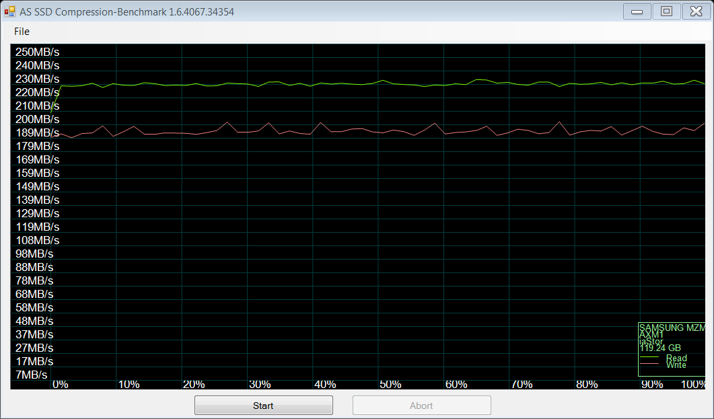Click the SAMSUNG MZM drive name text

pyautogui.click(x=672, y=328)
